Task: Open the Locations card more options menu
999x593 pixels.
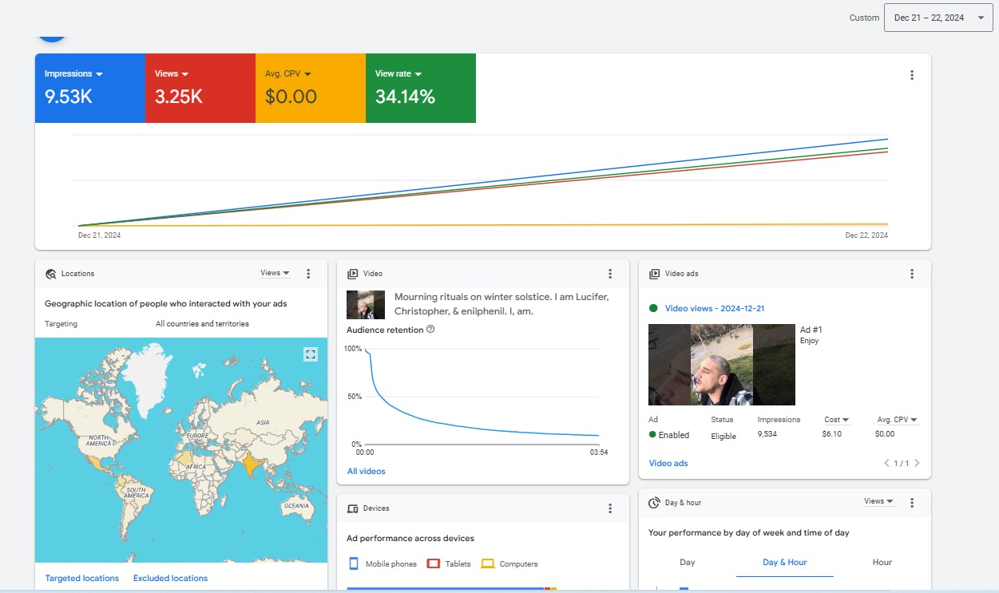Action: 308,274
